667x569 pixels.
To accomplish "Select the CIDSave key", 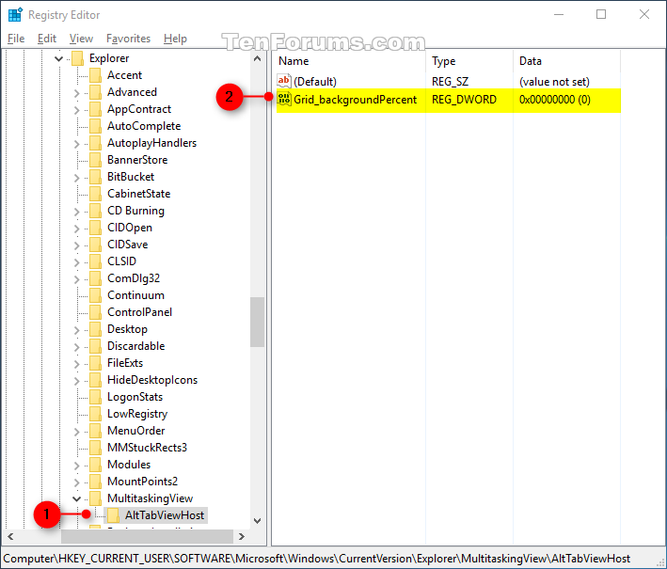I will click(x=128, y=245).
